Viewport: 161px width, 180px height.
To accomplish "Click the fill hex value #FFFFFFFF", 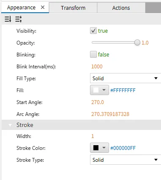I will tap(123, 90).
